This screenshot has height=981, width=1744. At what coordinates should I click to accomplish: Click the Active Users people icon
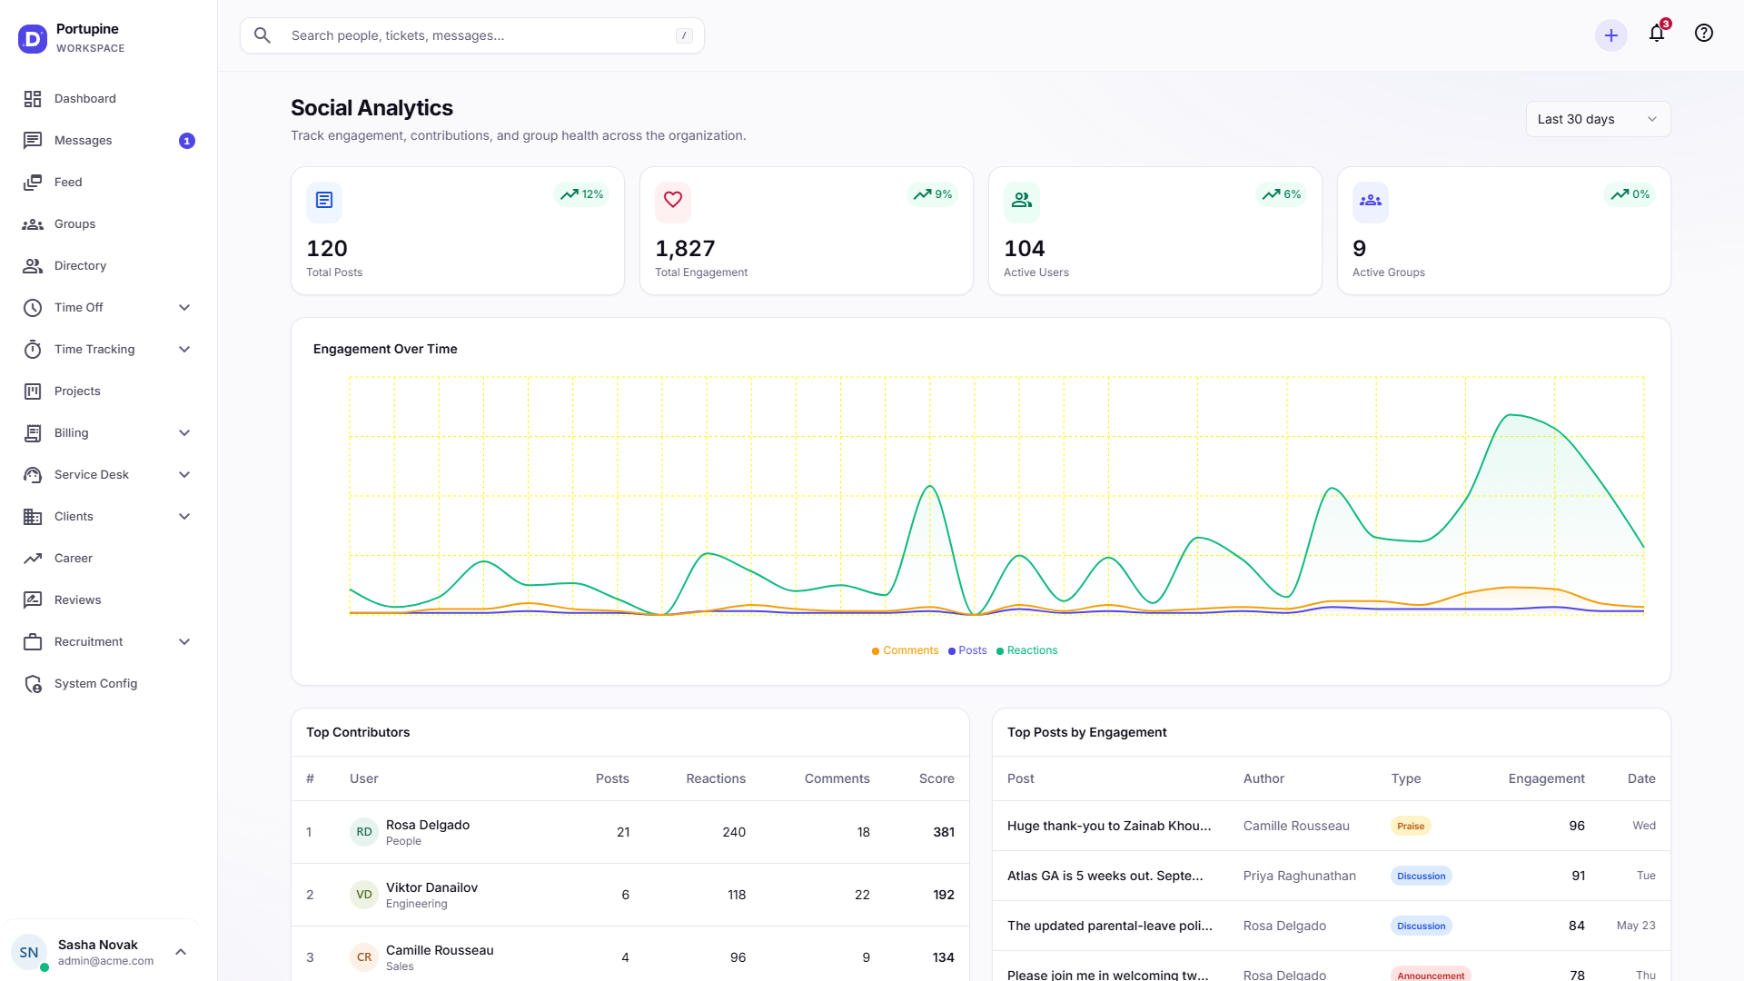point(1022,200)
